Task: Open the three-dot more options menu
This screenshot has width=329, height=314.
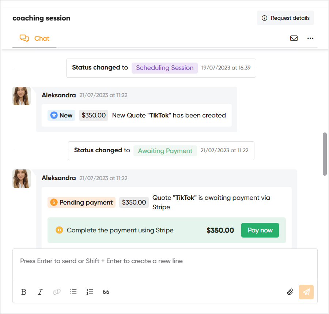Action: (x=310, y=38)
